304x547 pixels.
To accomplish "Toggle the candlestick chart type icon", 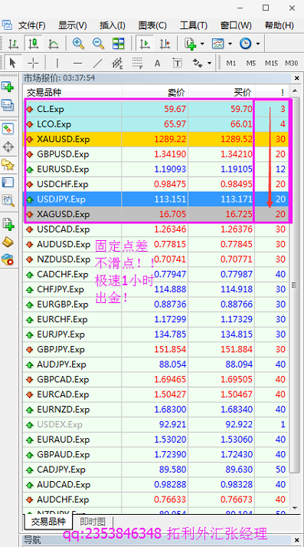I will point(33,44).
